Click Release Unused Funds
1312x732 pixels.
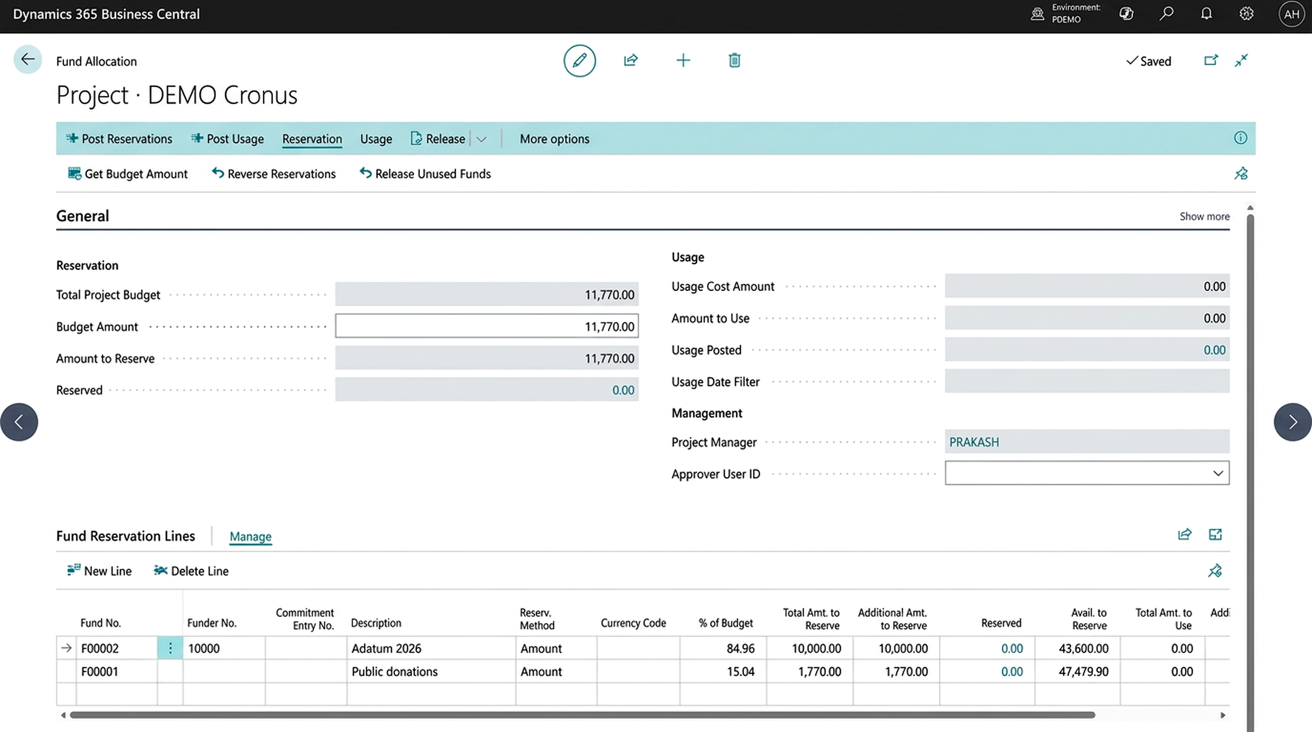[x=425, y=173]
